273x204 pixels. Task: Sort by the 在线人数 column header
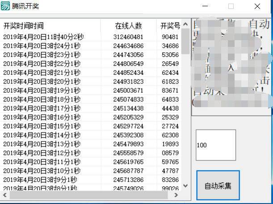pyautogui.click(x=128, y=26)
